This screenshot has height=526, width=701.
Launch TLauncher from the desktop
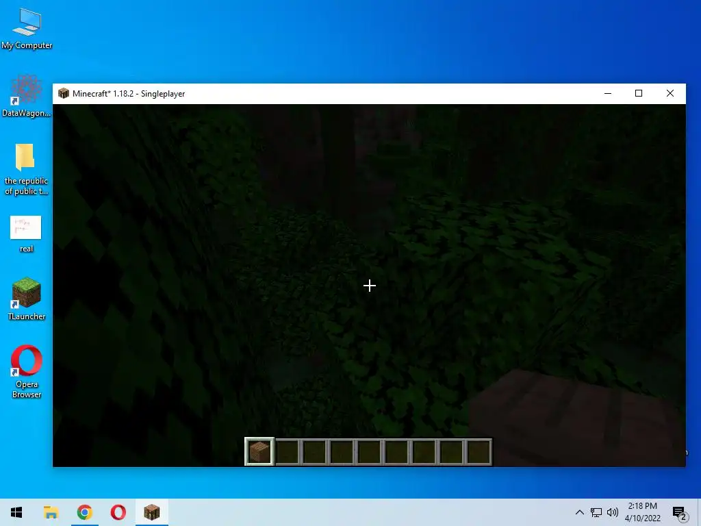pyautogui.click(x=27, y=299)
